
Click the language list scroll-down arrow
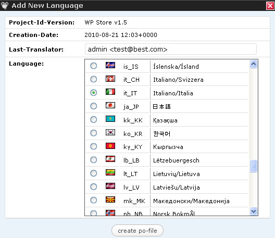[254, 211]
